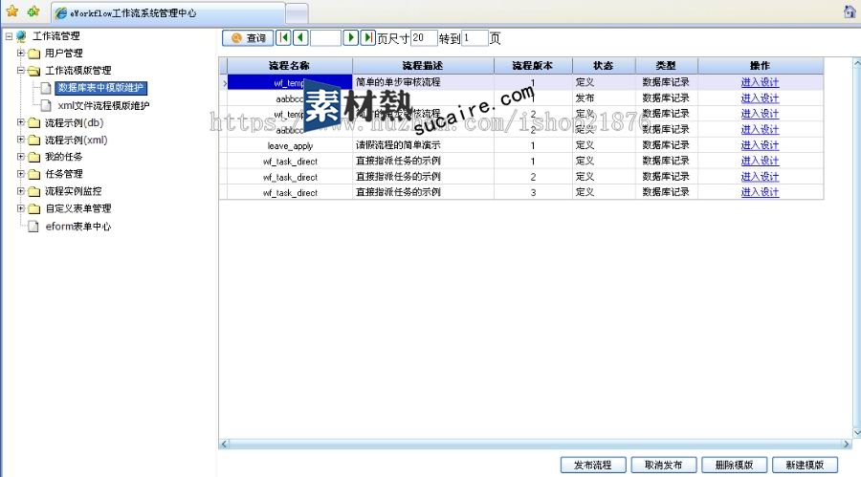Open eform表单中心 tree item
This screenshot has width=861, height=477.
(78, 227)
